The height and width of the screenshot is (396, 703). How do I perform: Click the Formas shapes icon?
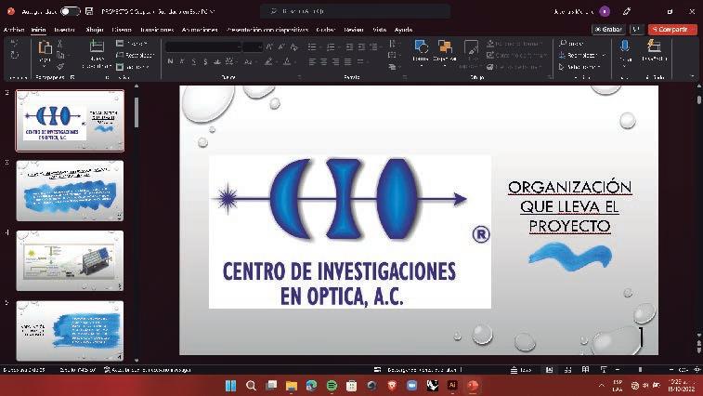tap(421, 46)
